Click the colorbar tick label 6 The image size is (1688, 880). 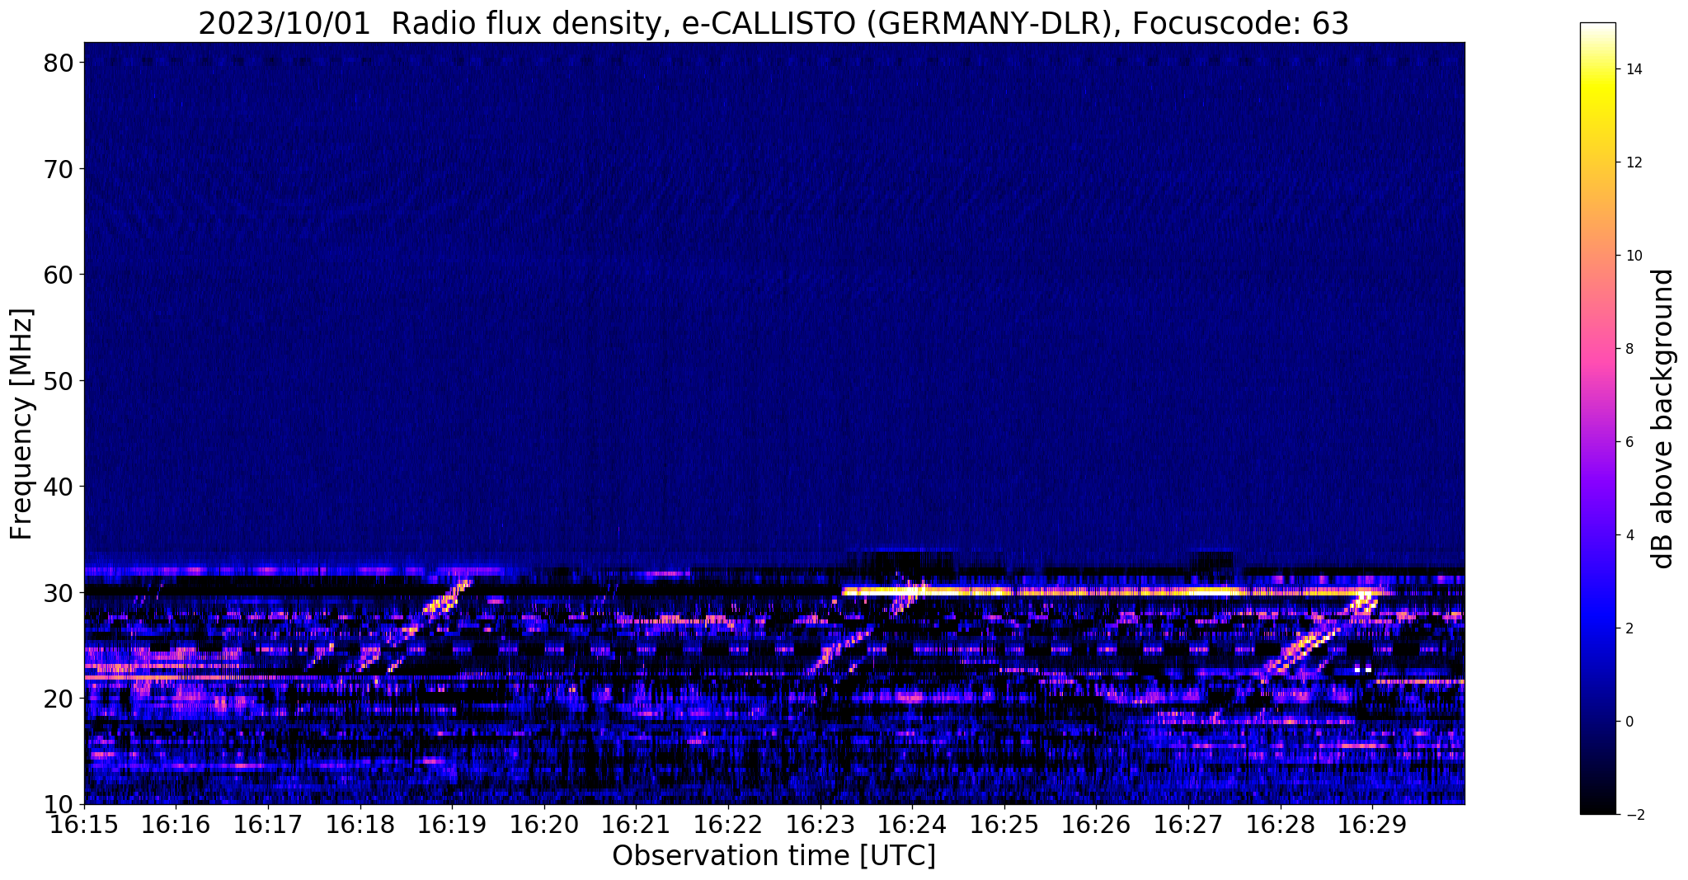coord(1629,442)
